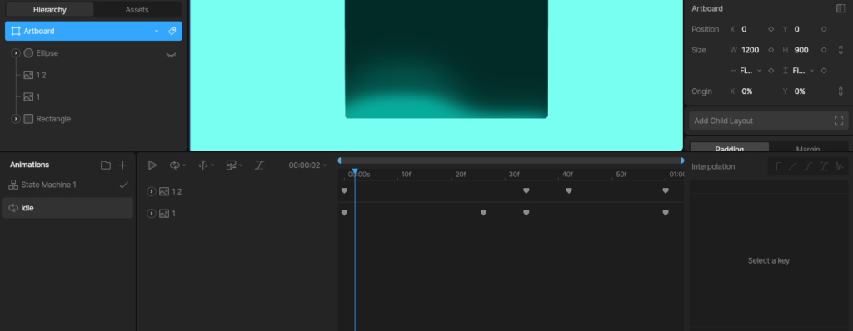Click Add Child Layout button
The height and width of the screenshot is (331, 853).
point(769,121)
